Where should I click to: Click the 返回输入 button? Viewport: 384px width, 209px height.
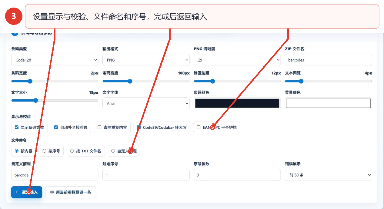27,192
